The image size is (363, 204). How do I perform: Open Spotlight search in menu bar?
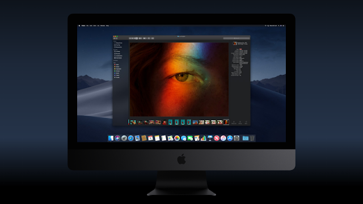(x=278, y=25)
